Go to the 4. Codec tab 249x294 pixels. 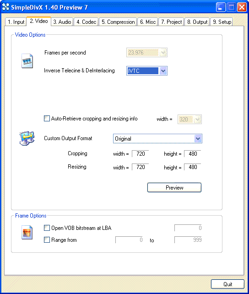(86, 22)
